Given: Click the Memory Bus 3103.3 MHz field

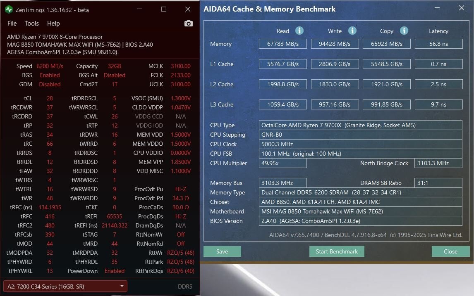Looking at the screenshot, I should pos(282,183).
